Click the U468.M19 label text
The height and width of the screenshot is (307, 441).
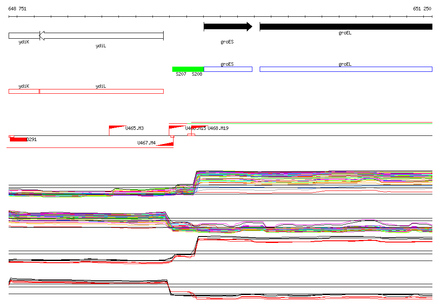[218, 128]
